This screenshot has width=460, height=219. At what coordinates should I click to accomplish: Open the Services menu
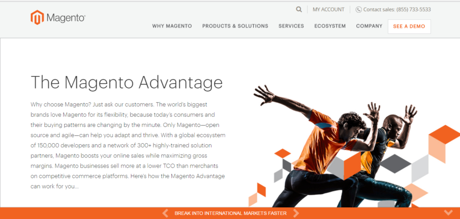pos(291,26)
